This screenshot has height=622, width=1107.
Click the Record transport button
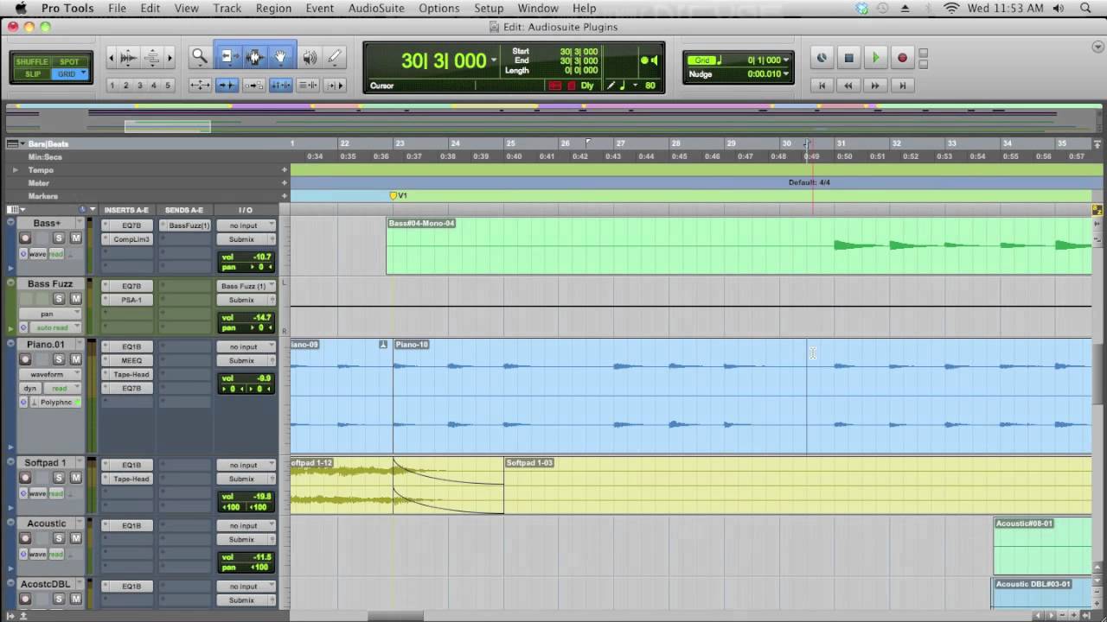tap(902, 58)
